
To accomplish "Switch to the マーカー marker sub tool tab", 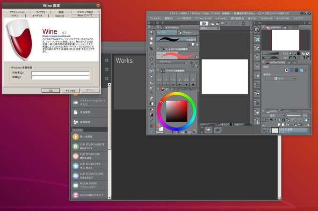I will [188, 32].
